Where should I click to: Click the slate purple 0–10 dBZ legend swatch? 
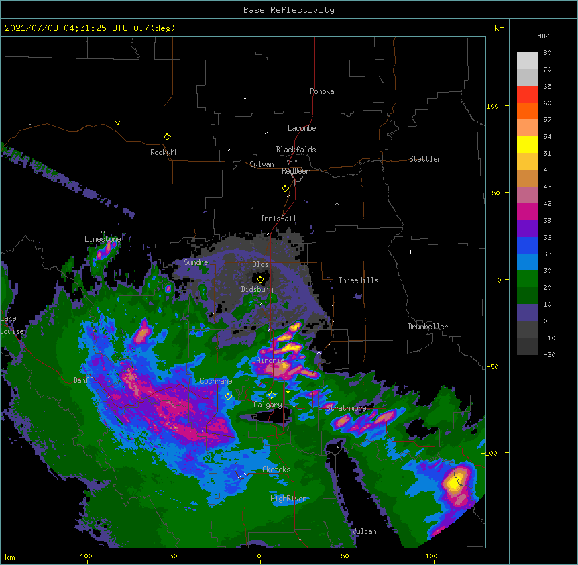tap(527, 313)
